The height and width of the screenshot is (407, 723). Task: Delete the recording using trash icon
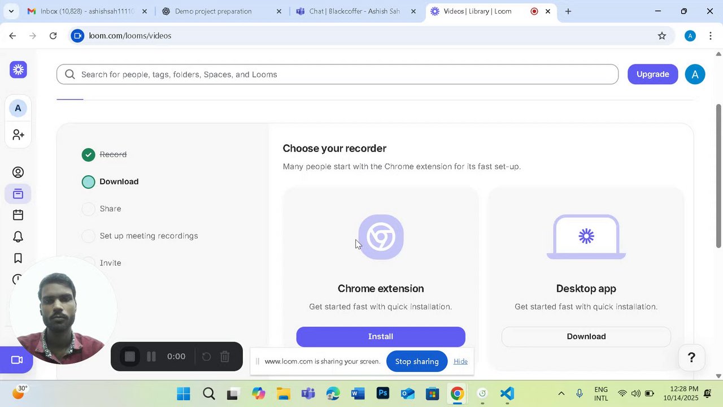[225, 357]
